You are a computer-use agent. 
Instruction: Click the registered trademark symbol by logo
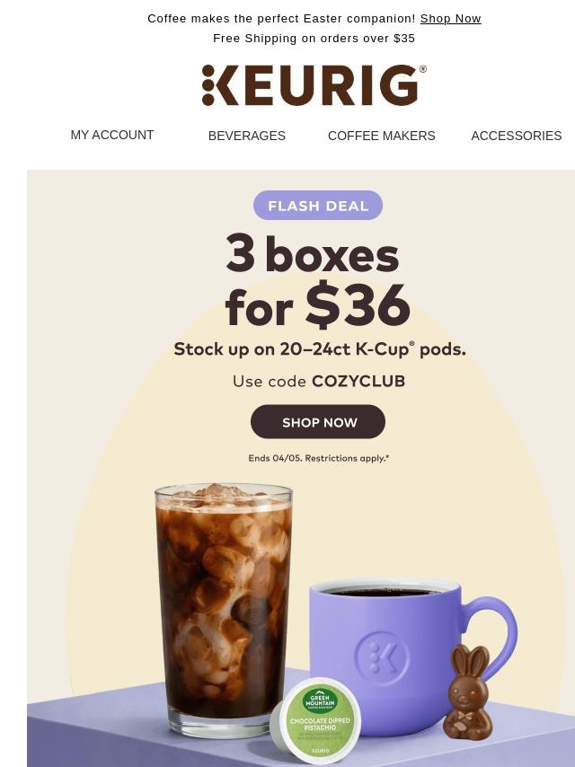pos(423,69)
